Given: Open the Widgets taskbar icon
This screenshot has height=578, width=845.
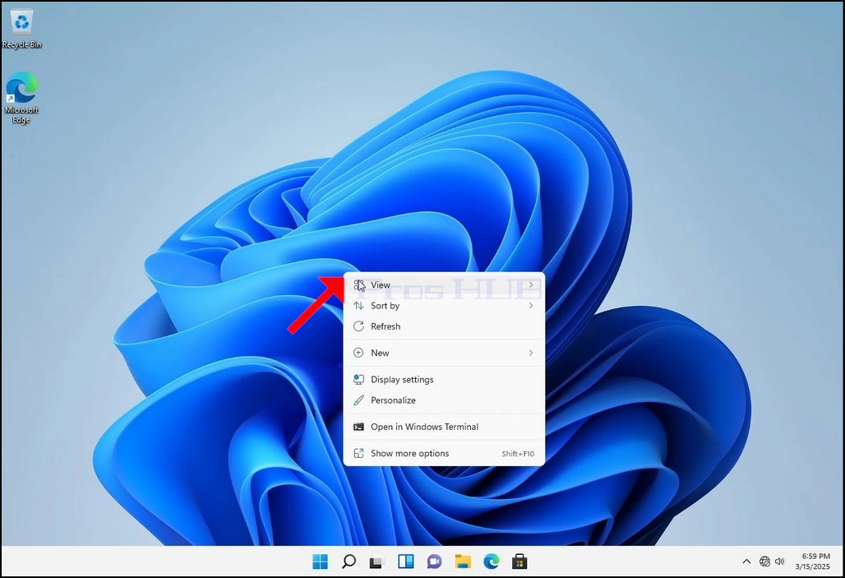Looking at the screenshot, I should point(406,562).
